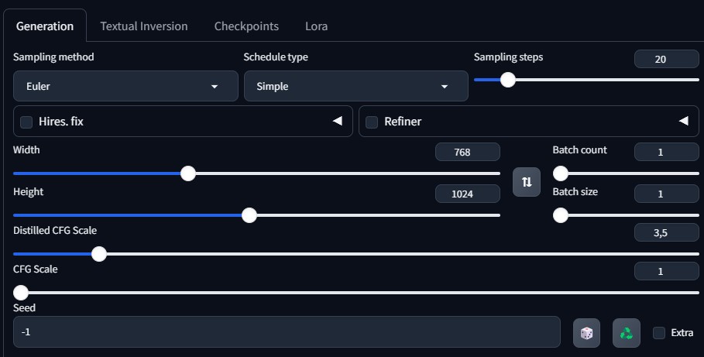Click the Height value box showing 1024
Image resolution: width=704 pixels, height=357 pixels.
pyautogui.click(x=467, y=194)
